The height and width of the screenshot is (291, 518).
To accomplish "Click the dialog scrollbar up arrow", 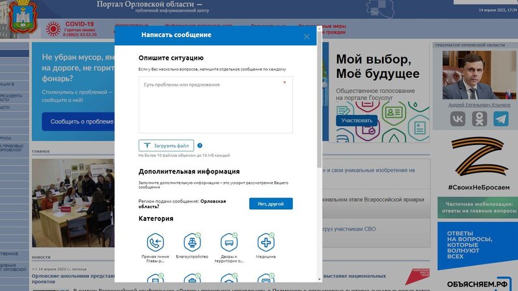I will [x=319, y=29].
